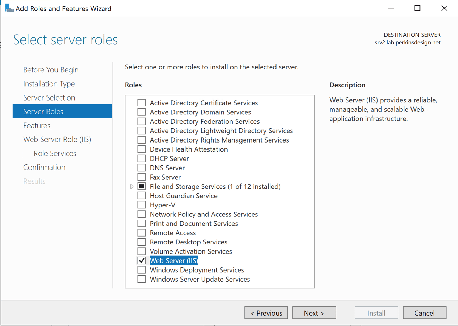Click the wizard icon in the title bar
Screen dimensions: 458x326
pos(9,8)
